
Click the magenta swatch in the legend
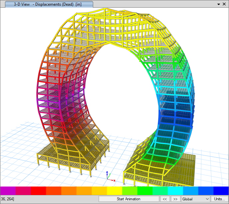[x=8, y=190]
